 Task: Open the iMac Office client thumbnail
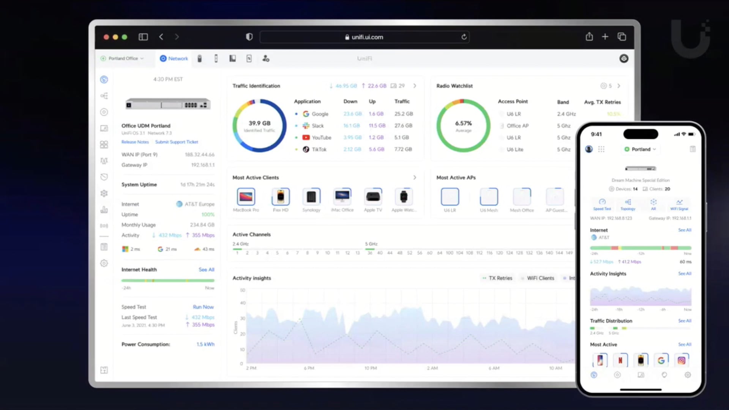tap(342, 197)
